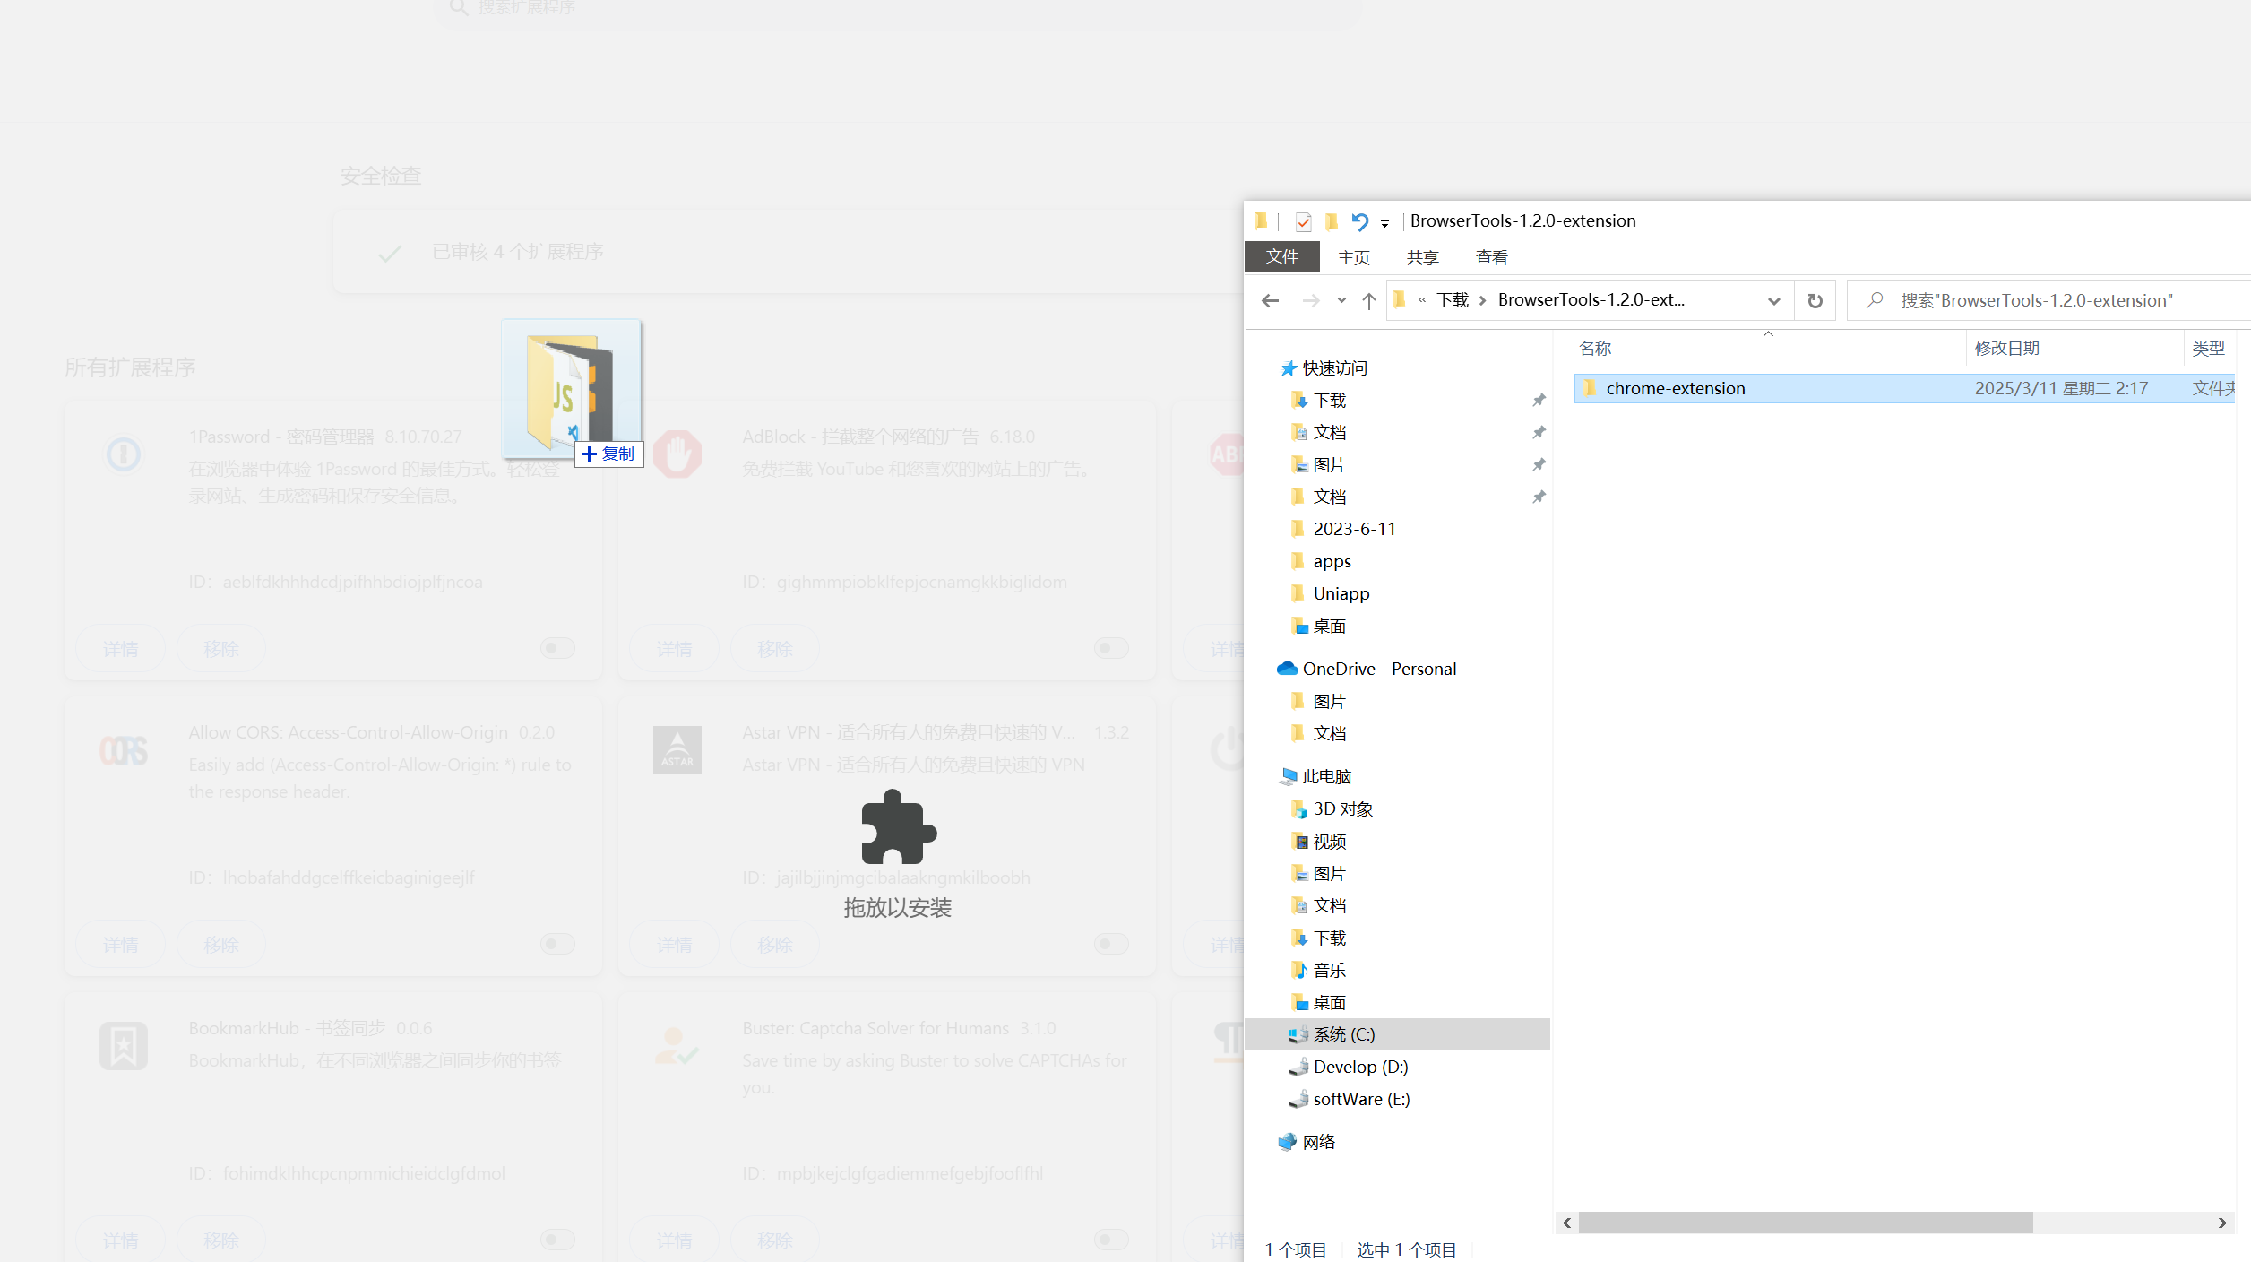Open the recent locations dropdown arrow
The image size is (2251, 1262).
tap(1341, 301)
